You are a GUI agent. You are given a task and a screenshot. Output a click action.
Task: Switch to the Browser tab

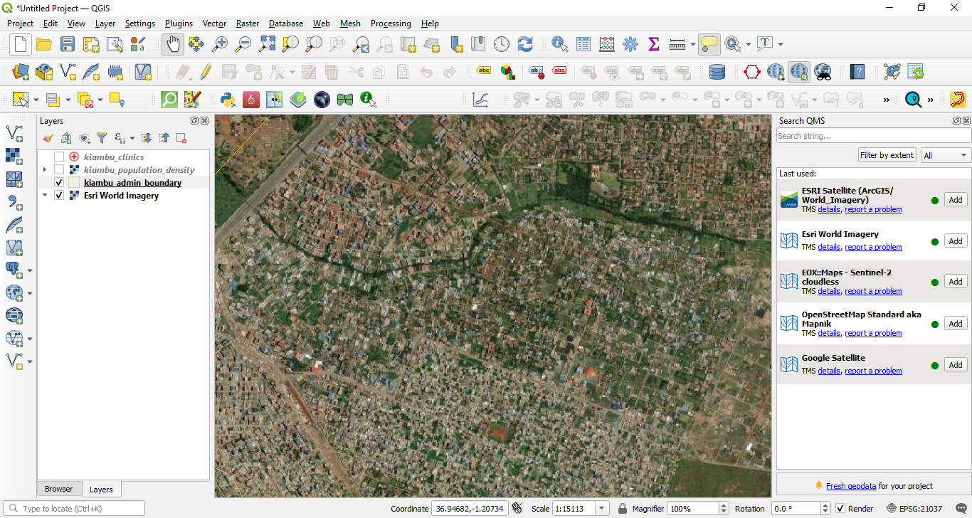[x=58, y=489]
